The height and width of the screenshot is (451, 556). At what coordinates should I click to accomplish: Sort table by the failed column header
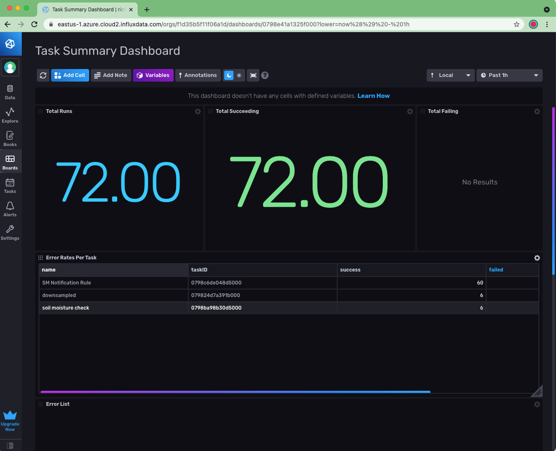pyautogui.click(x=496, y=269)
